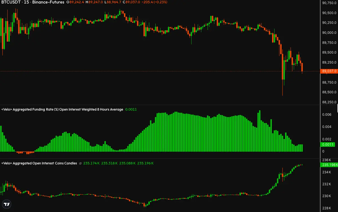Click the 232 K open interest scale label
This screenshot has width=338, height=212.
point(326,184)
